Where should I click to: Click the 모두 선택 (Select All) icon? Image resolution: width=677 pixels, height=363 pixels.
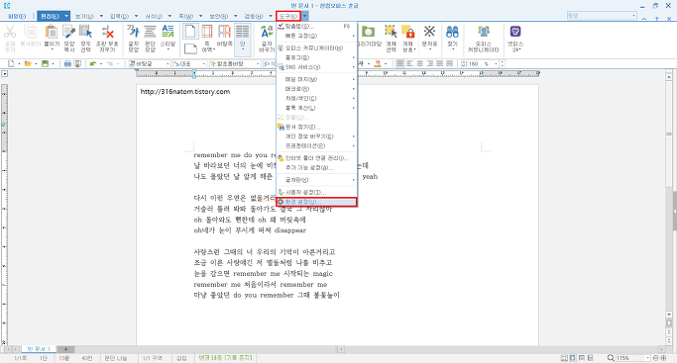(86, 32)
